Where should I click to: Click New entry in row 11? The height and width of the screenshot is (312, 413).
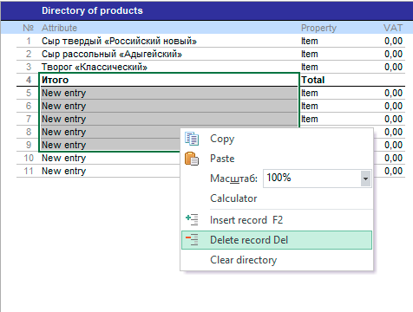click(x=63, y=171)
